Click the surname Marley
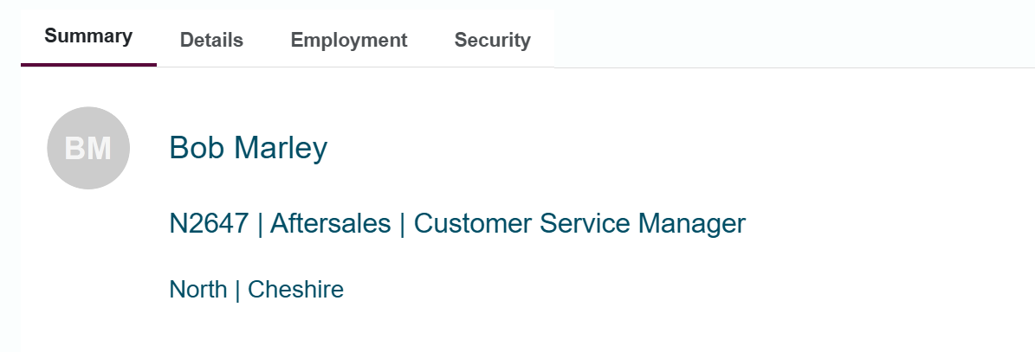The image size is (1035, 352). [x=281, y=148]
